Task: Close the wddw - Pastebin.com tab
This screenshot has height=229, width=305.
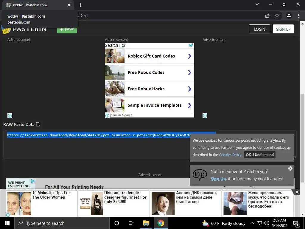Action: point(69,5)
